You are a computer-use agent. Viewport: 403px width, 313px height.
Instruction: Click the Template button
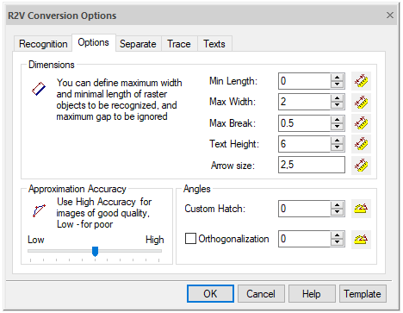[x=363, y=294]
